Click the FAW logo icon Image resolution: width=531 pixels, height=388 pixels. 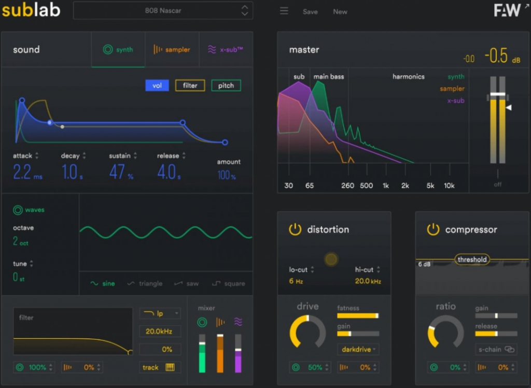point(507,10)
